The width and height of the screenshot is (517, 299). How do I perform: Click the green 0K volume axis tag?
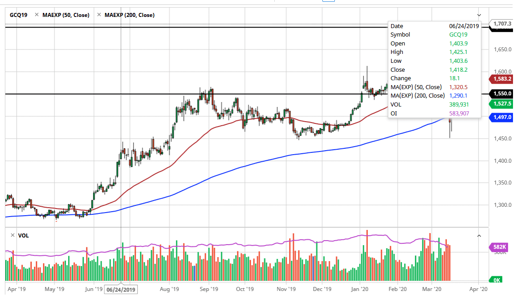[x=496, y=280]
